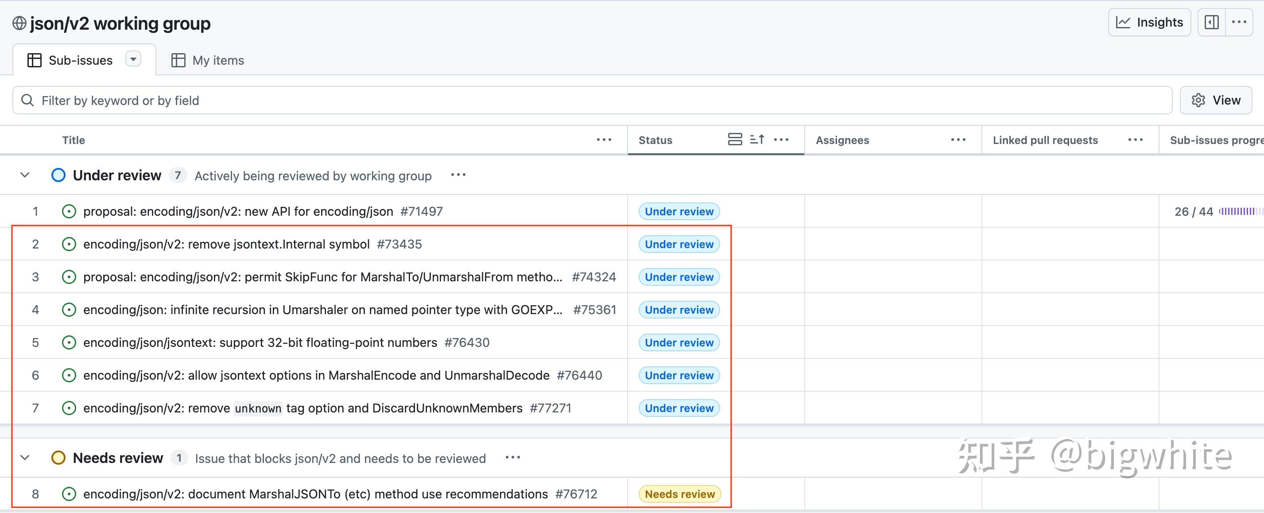The image size is (1264, 513).
Task: Open the View settings via the gear icon
Action: click(x=1199, y=100)
